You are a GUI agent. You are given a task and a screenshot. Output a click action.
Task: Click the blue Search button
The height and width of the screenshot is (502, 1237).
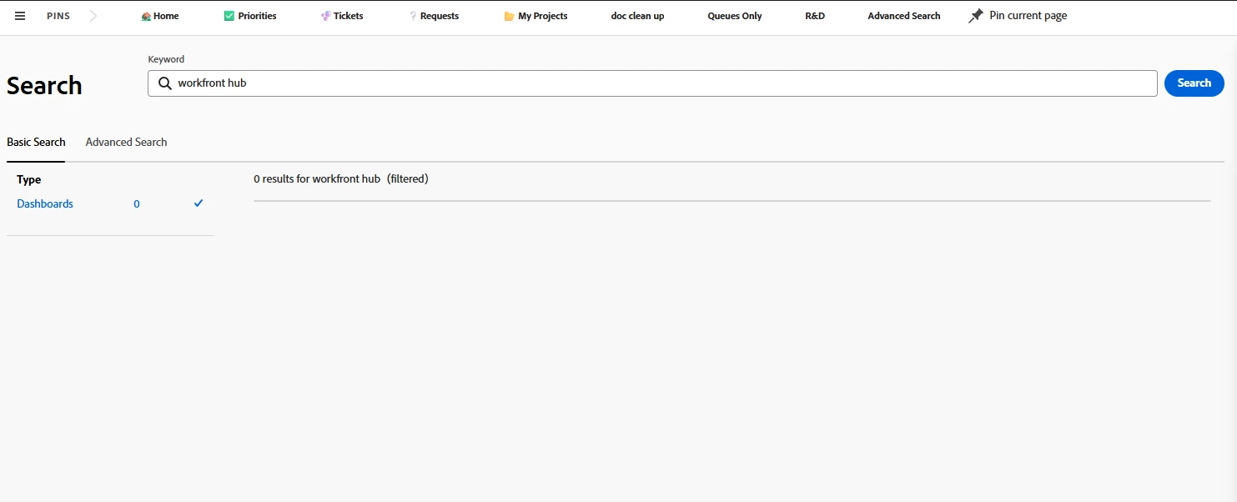(1194, 83)
